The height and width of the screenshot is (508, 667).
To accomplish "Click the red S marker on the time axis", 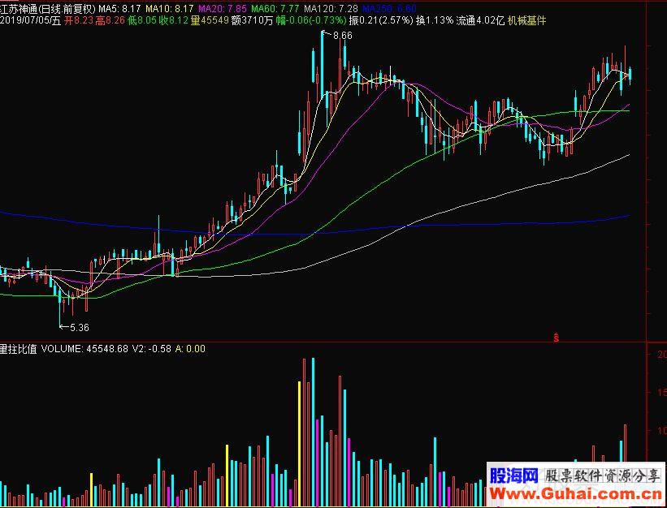I will (556, 338).
